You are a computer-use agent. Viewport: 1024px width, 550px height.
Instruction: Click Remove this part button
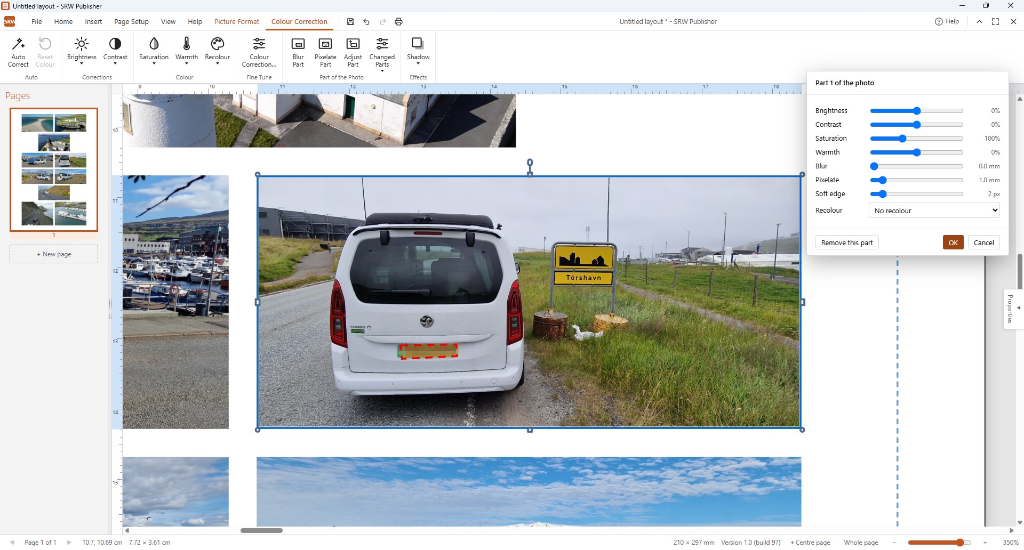coord(847,242)
